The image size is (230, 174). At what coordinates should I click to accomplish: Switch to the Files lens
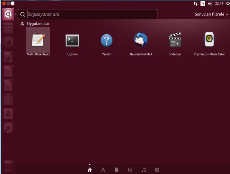pos(117,170)
